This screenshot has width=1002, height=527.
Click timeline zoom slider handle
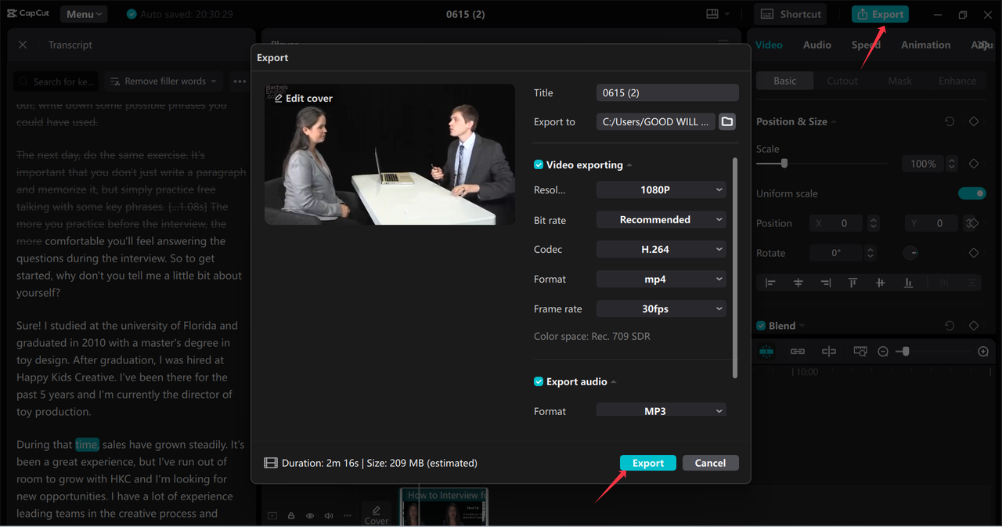(906, 352)
